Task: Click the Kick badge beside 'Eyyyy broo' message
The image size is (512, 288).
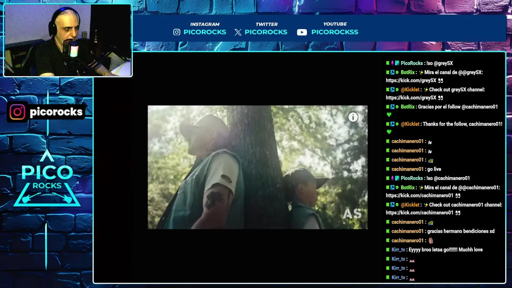Action: point(388,250)
